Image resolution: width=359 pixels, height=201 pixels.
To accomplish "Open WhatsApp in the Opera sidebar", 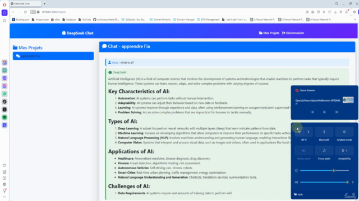I will [4, 94].
